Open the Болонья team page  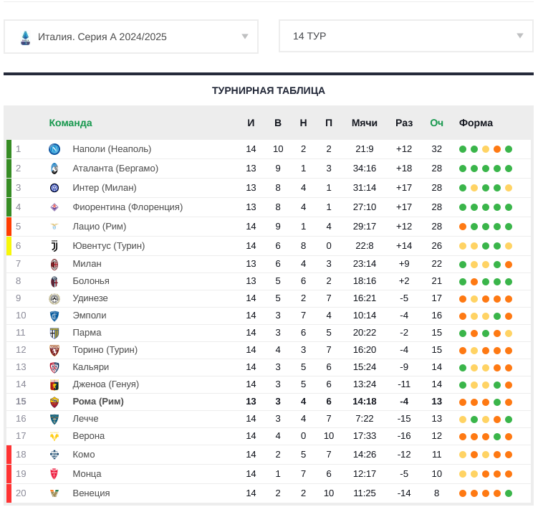(91, 281)
